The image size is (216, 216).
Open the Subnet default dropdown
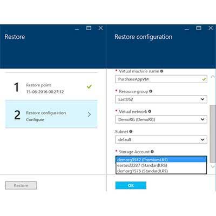161,140
